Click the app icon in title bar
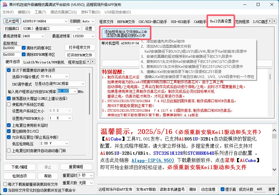 (x=5, y=5)
